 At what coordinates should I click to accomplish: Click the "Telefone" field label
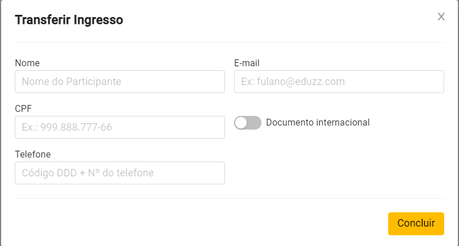[33, 155]
